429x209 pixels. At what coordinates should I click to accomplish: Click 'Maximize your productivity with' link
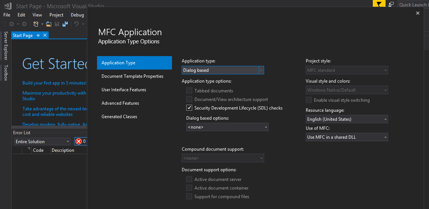[x=54, y=96]
